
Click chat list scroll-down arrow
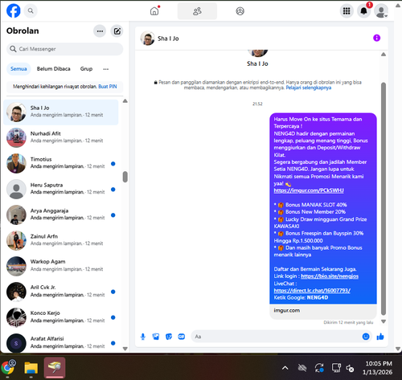pos(125,349)
